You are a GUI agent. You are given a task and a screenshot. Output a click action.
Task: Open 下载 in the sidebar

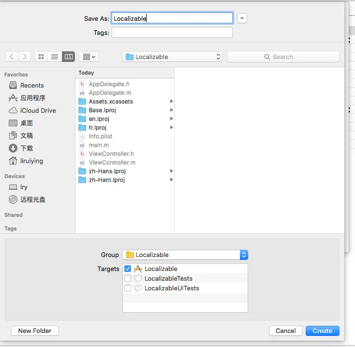(21, 148)
